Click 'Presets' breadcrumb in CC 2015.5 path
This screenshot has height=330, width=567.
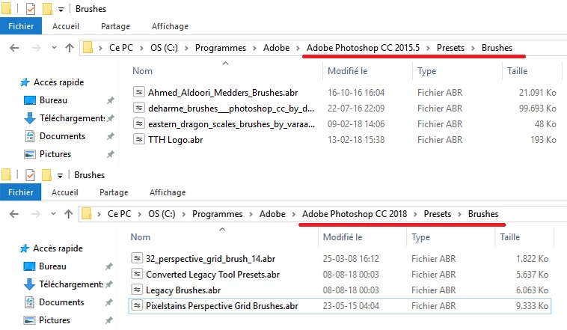(450, 48)
